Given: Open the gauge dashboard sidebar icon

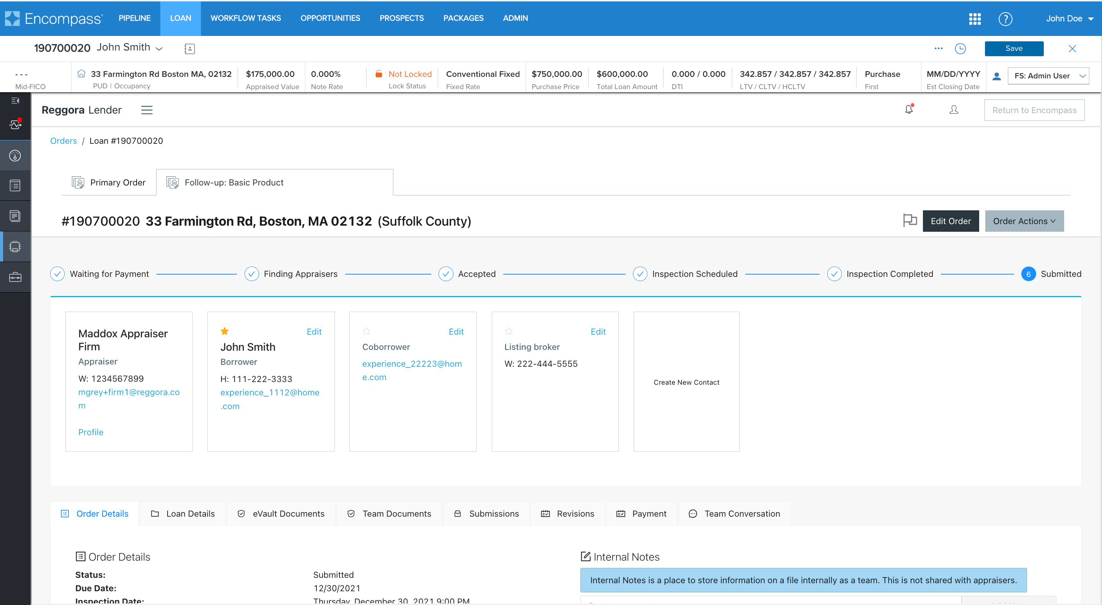Looking at the screenshot, I should coord(15,156).
